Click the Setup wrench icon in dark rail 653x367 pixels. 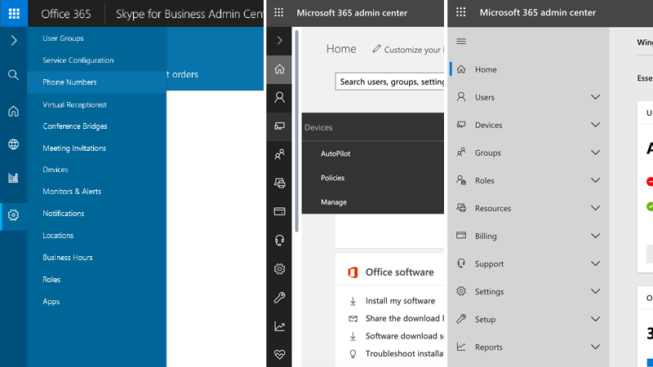(x=279, y=298)
